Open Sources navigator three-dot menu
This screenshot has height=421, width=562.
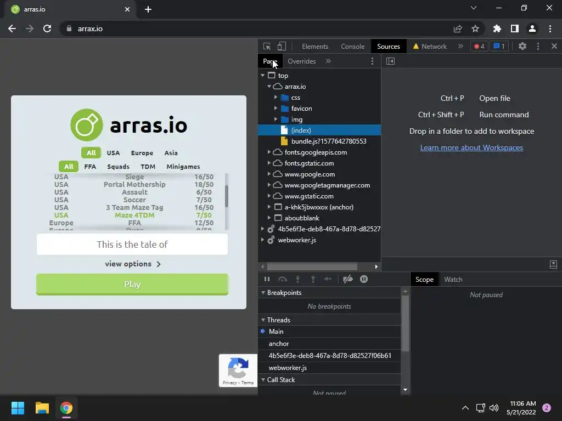point(373,61)
